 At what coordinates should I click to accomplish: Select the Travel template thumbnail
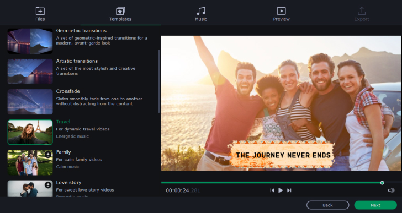(30, 132)
